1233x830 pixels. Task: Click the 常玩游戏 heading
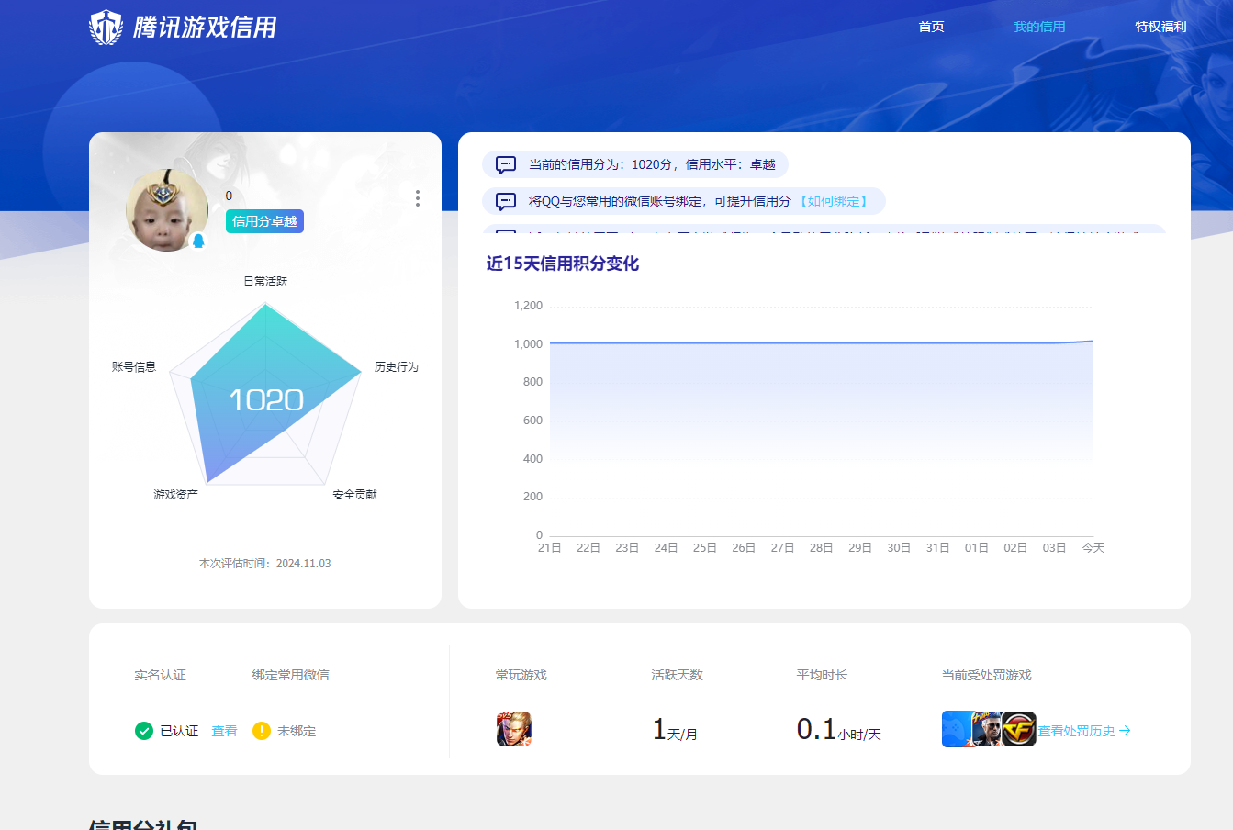(x=521, y=675)
